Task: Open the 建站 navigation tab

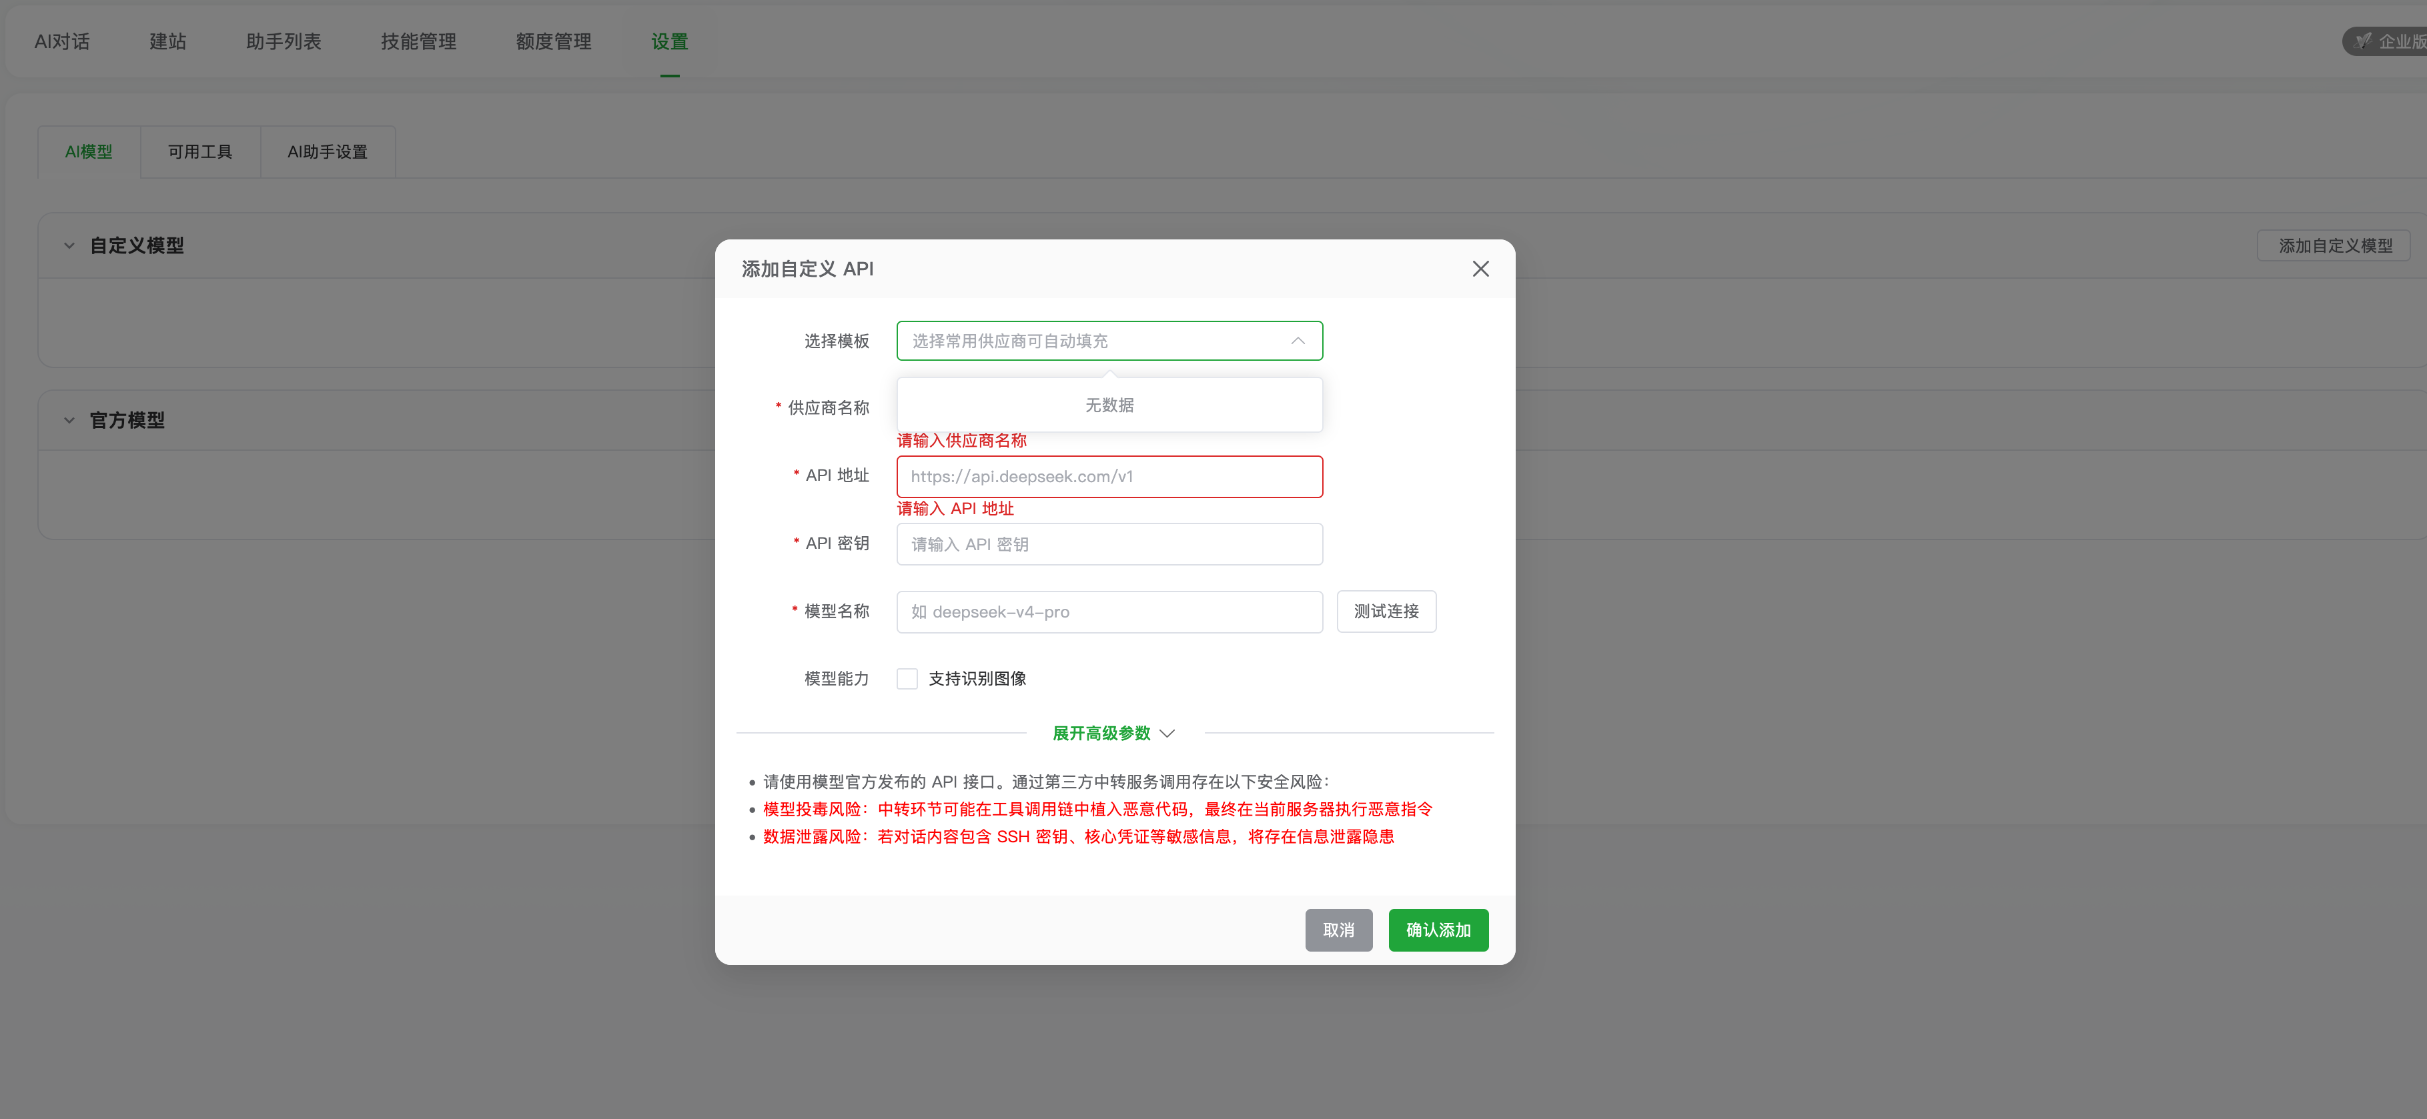Action: [167, 41]
